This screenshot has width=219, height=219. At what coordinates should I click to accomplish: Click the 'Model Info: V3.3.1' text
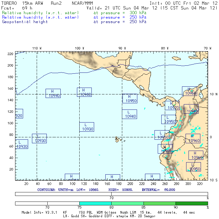click(39, 212)
